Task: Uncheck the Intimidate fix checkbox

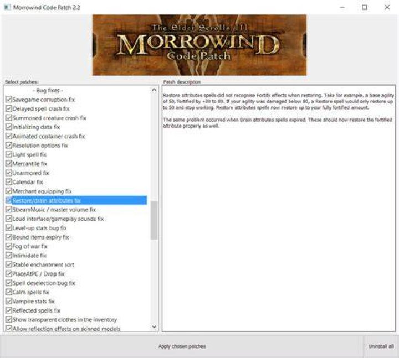Action: pyautogui.click(x=9, y=255)
